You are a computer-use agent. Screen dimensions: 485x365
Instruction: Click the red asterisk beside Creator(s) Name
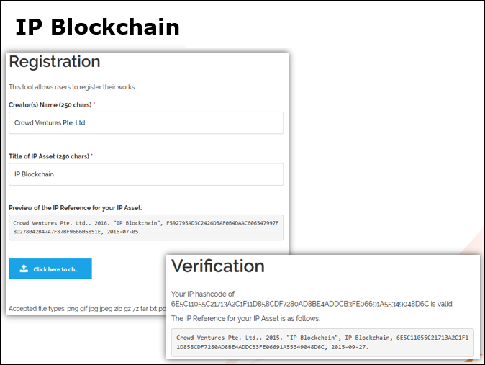[x=94, y=104]
